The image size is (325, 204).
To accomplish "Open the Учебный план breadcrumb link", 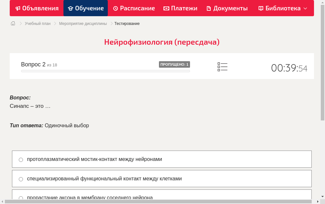I will (x=38, y=23).
